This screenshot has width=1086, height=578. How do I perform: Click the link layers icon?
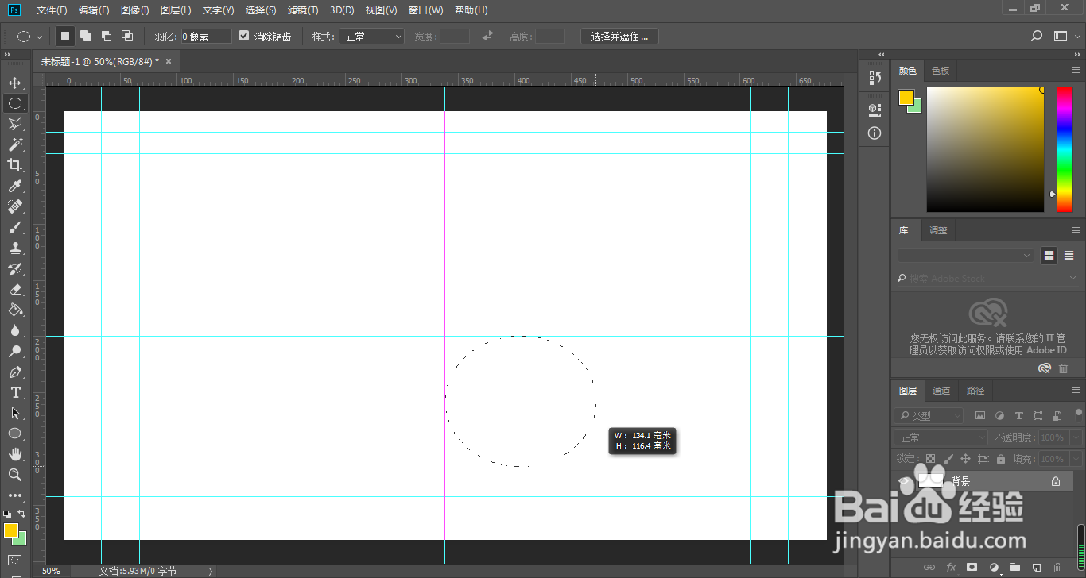(929, 568)
